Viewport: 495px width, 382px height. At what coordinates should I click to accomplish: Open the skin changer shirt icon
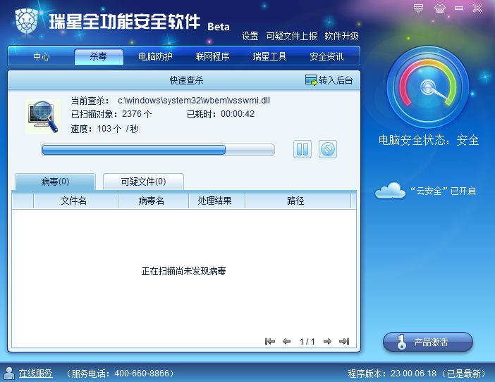pos(439,8)
